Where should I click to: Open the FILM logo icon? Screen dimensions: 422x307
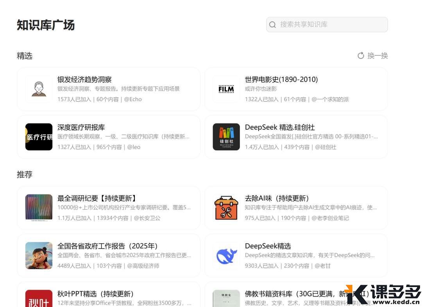click(226, 89)
